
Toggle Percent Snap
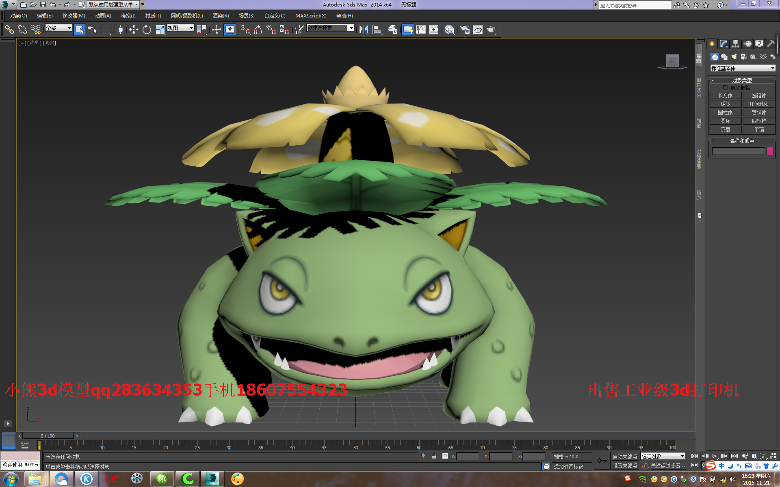pos(271,29)
